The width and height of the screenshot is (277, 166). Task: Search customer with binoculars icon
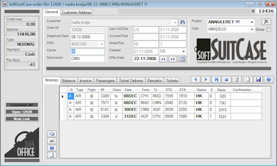click(182, 22)
